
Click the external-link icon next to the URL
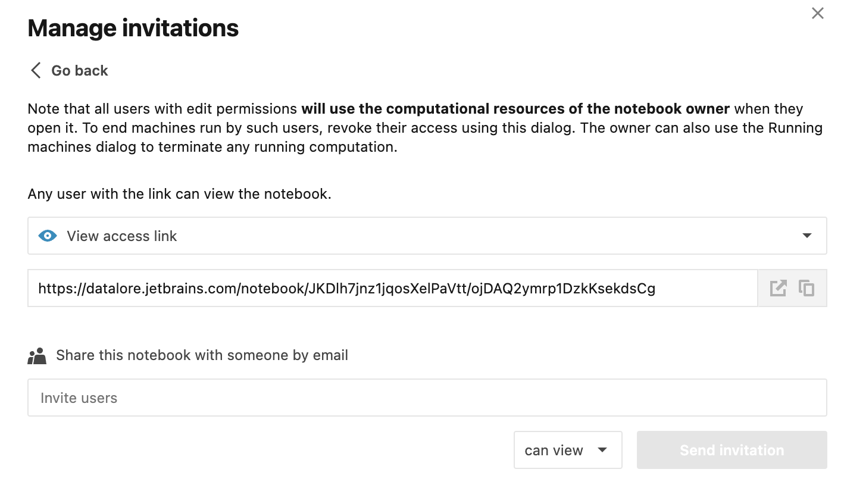(777, 288)
